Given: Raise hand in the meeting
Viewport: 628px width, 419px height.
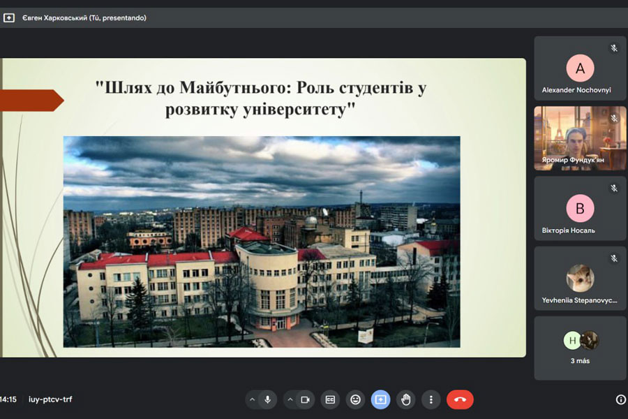Looking at the screenshot, I should pyautogui.click(x=405, y=399).
